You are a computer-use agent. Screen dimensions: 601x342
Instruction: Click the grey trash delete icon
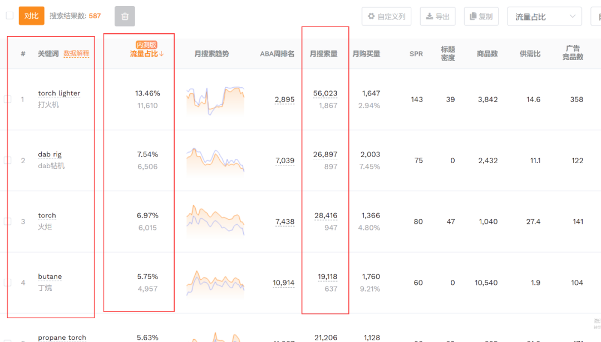125,16
